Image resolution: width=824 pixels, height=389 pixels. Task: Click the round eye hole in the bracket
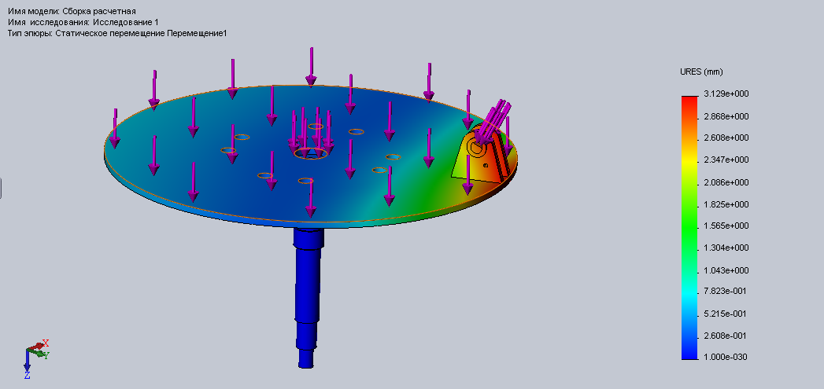477,149
